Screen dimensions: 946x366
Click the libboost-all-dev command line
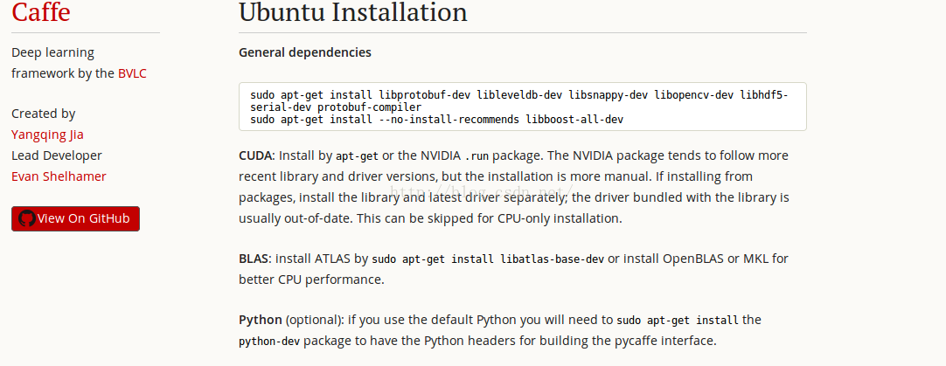(437, 120)
